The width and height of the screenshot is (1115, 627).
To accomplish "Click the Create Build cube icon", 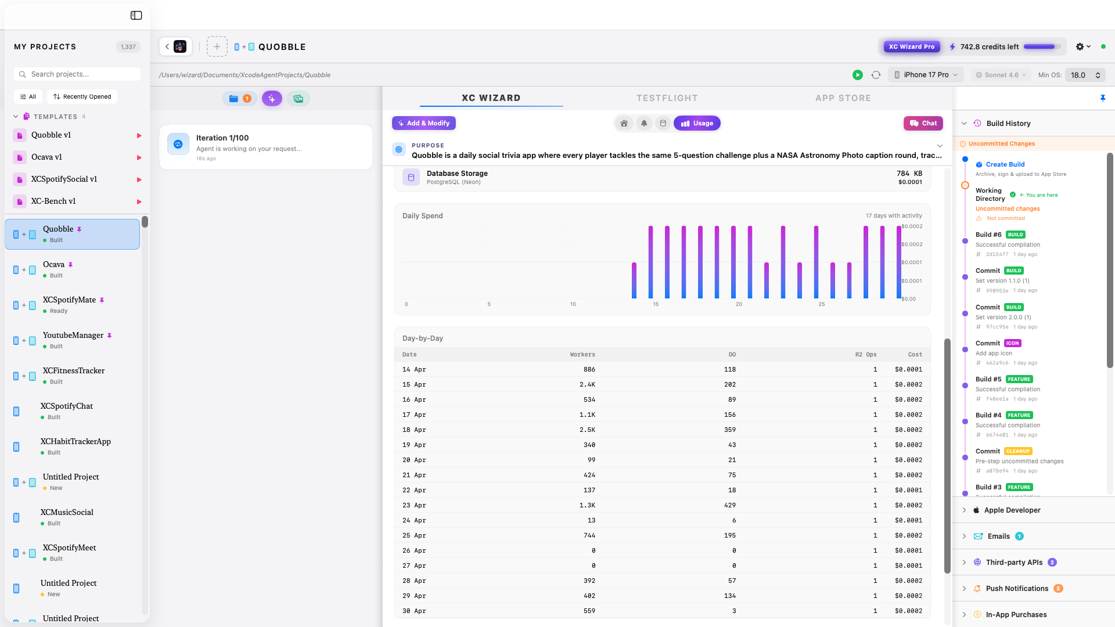I will [x=979, y=165].
